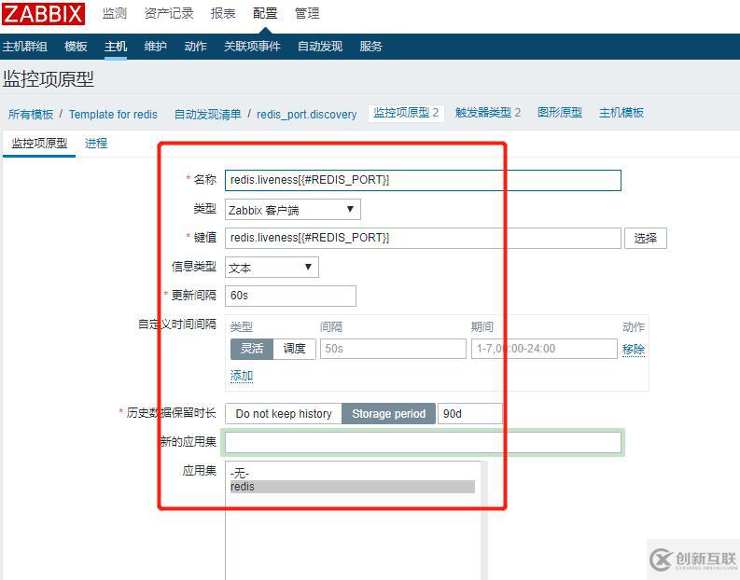
Task: Open the 资产记录 top menu
Action: [x=169, y=13]
